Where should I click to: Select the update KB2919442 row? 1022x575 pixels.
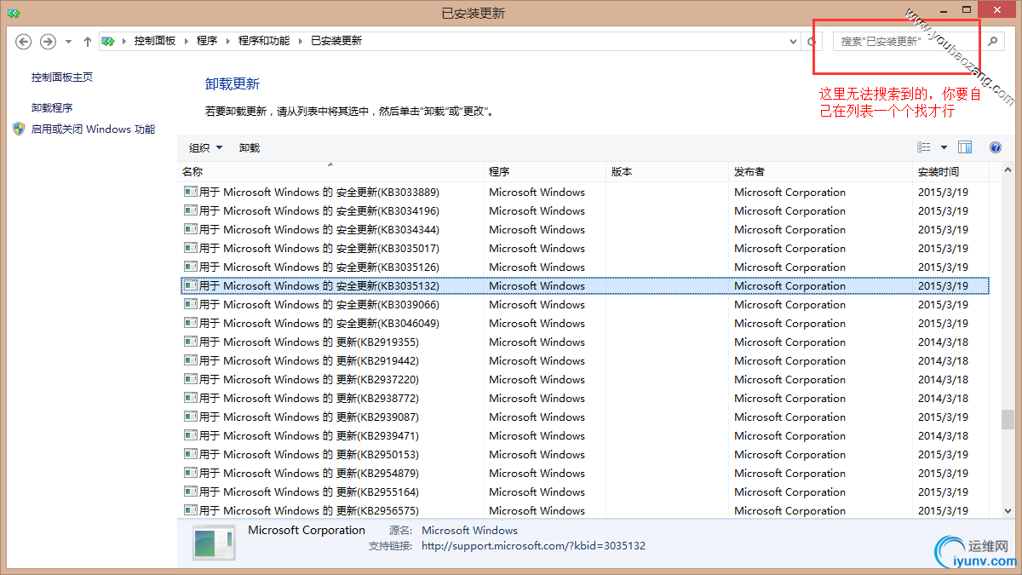pos(585,360)
